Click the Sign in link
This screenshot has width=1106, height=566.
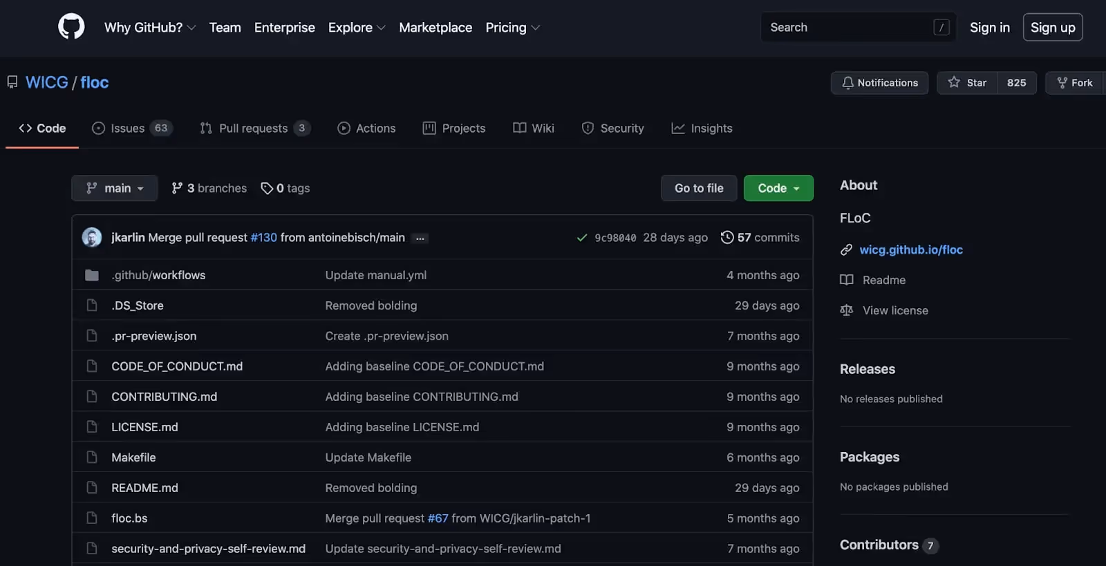coord(990,27)
